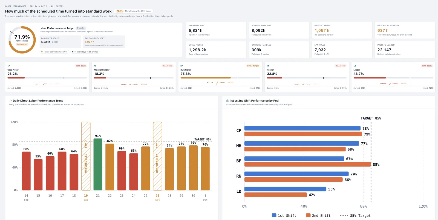Click the red 55% bar for Sep 15

coord(38,175)
